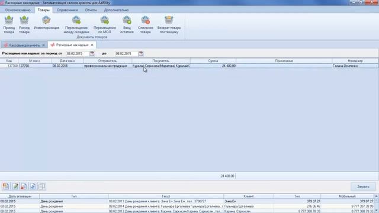Activate Расходные накладные document tab

coord(72,45)
